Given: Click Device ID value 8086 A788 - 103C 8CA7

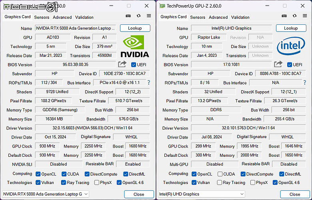Looking at the screenshot, I should pyautogui.click(x=280, y=74).
